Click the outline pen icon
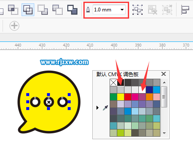Screen dimensions: 193x157 click(x=88, y=10)
